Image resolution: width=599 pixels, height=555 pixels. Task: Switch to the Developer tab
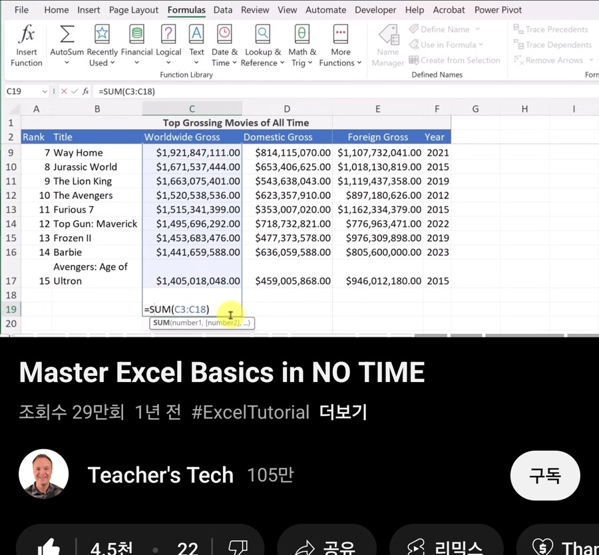[x=375, y=9]
